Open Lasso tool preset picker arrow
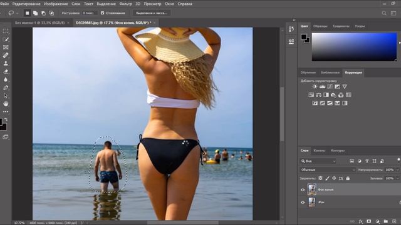This screenshot has width=401, height=225. tap(18, 13)
